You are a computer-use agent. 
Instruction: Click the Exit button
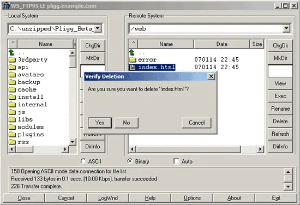point(276,198)
